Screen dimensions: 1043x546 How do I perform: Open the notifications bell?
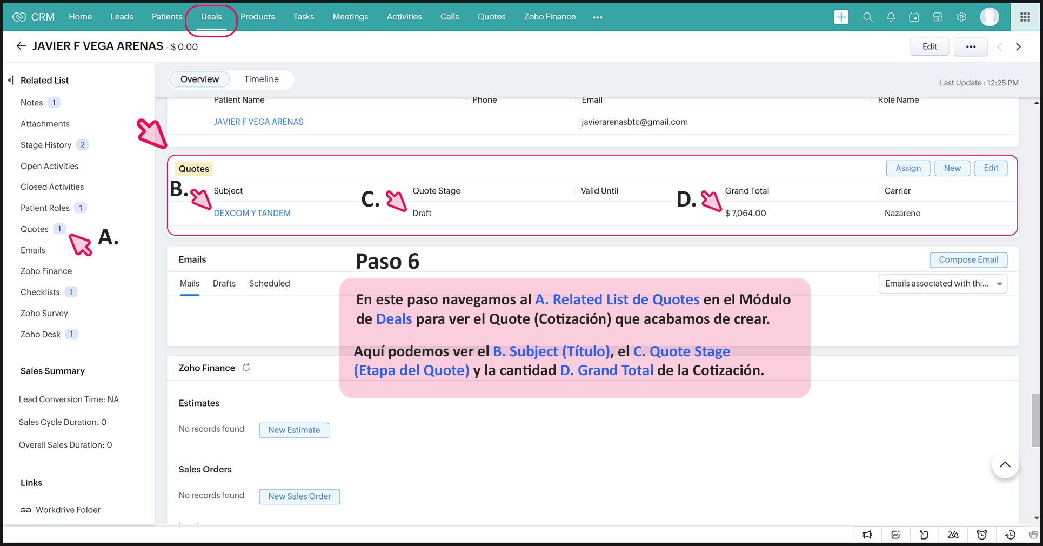coord(891,17)
